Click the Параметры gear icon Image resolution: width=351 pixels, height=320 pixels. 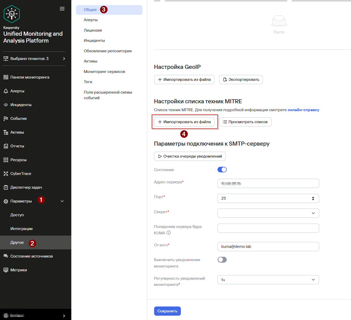click(x=6, y=201)
